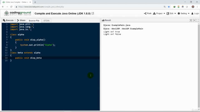This screenshot has height=112, width=200.
Task: Collapse code fold at line 13
Action: (x=8, y=55)
